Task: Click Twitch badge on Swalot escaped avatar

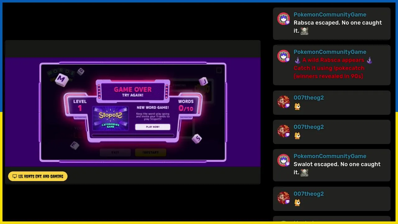Action: (288, 164)
